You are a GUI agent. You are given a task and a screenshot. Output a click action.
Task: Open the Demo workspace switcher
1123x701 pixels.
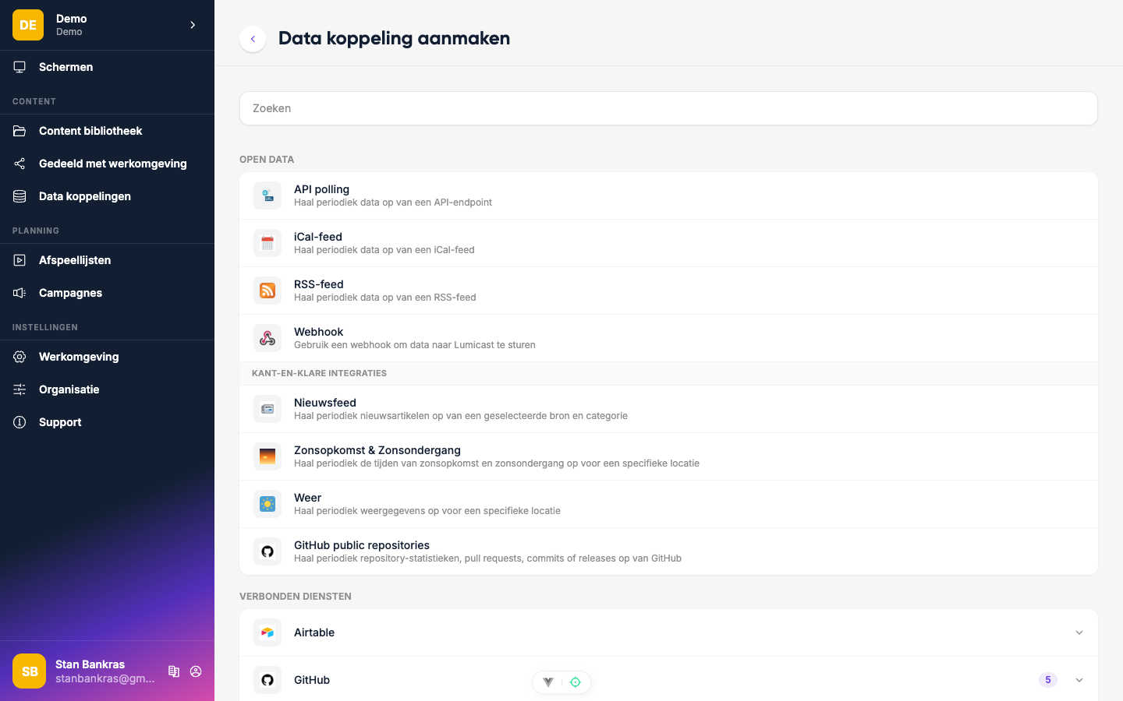pyautogui.click(x=107, y=25)
